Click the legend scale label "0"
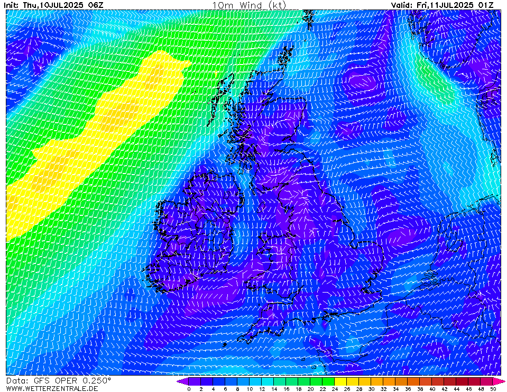This screenshot has width=507, height=392. pyautogui.click(x=189, y=389)
